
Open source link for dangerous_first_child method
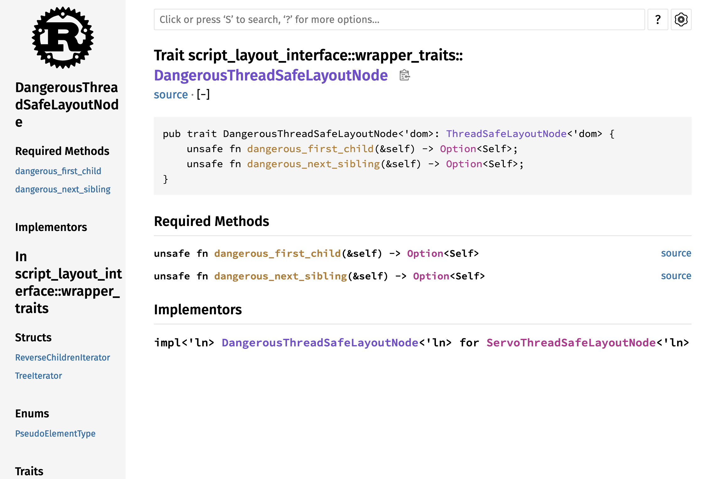pos(676,253)
